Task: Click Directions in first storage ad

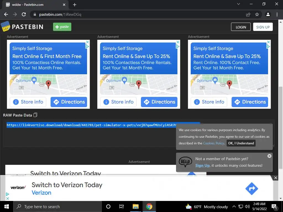Action: click(69, 102)
